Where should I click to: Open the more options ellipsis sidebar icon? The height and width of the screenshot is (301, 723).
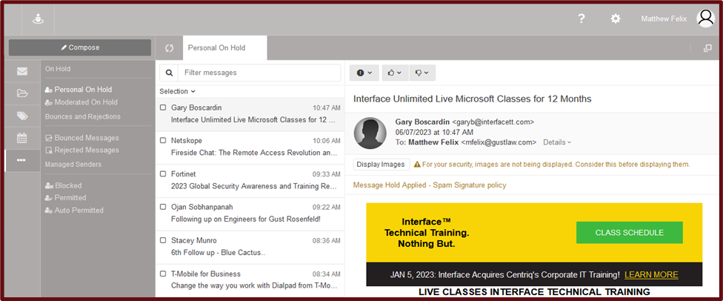(22, 160)
